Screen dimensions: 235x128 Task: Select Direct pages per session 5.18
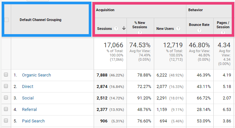coord(227,87)
